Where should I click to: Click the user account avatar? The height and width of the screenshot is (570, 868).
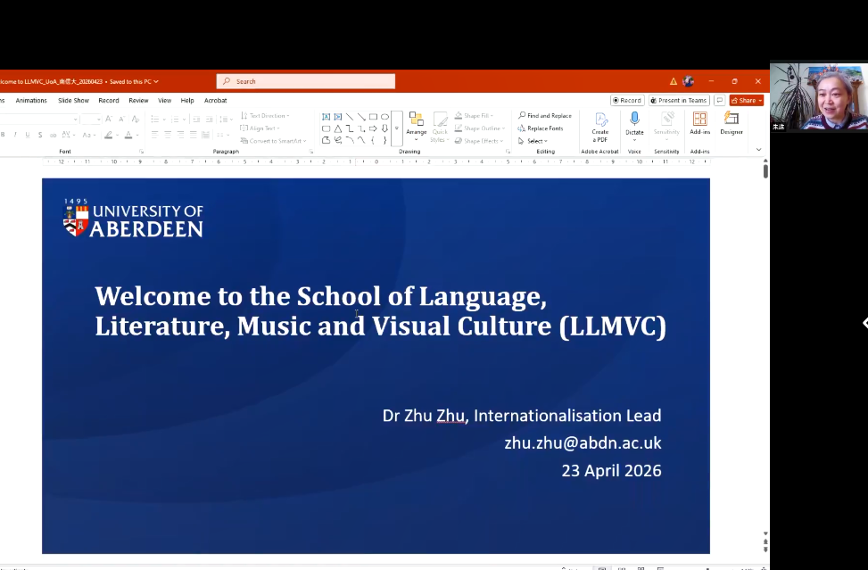tap(689, 81)
